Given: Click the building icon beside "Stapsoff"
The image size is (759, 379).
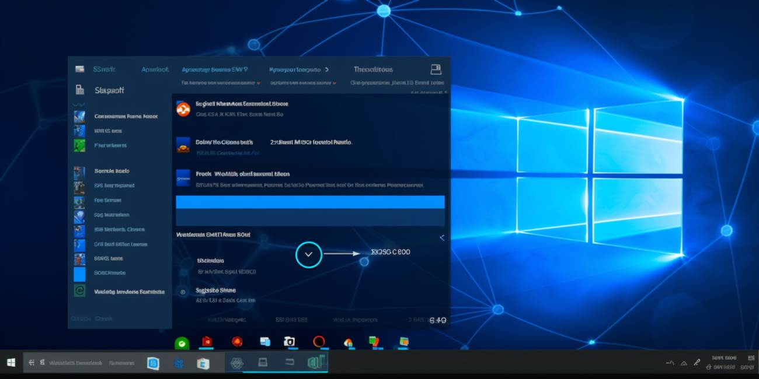Looking at the screenshot, I should pyautogui.click(x=80, y=90).
